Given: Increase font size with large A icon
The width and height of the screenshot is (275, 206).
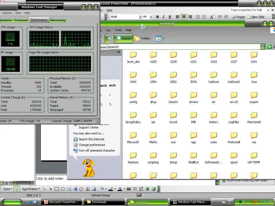Looking at the screenshot, I should 212,17.
